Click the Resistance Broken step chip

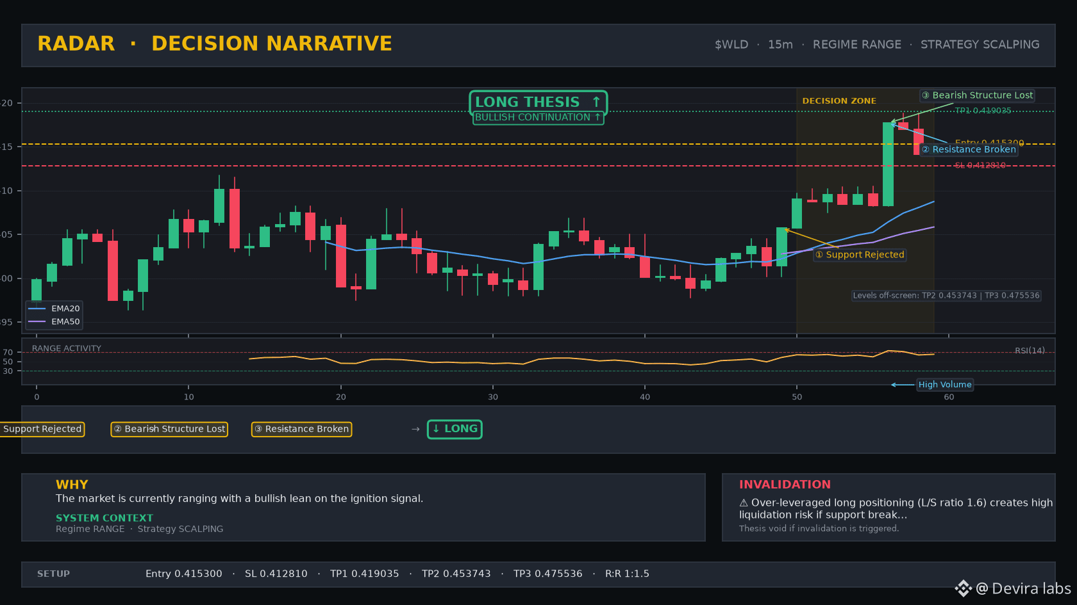point(301,429)
